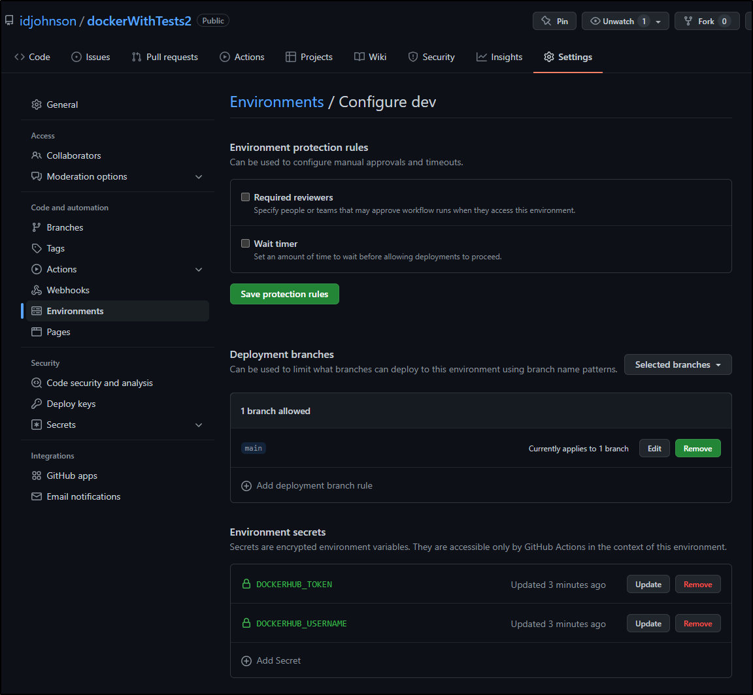Click the Projects table icon
Image resolution: width=753 pixels, height=695 pixels.
pyautogui.click(x=290, y=57)
